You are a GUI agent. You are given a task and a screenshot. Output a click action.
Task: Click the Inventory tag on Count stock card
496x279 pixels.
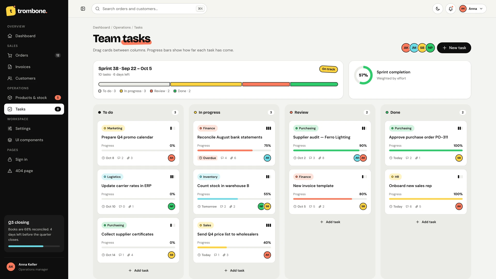208,177
